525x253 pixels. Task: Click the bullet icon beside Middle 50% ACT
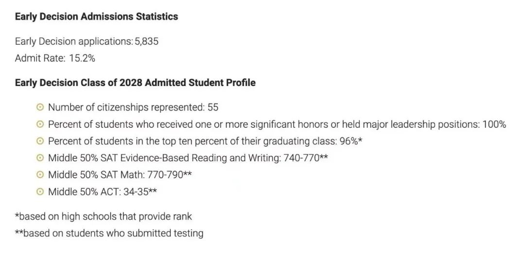click(x=40, y=192)
